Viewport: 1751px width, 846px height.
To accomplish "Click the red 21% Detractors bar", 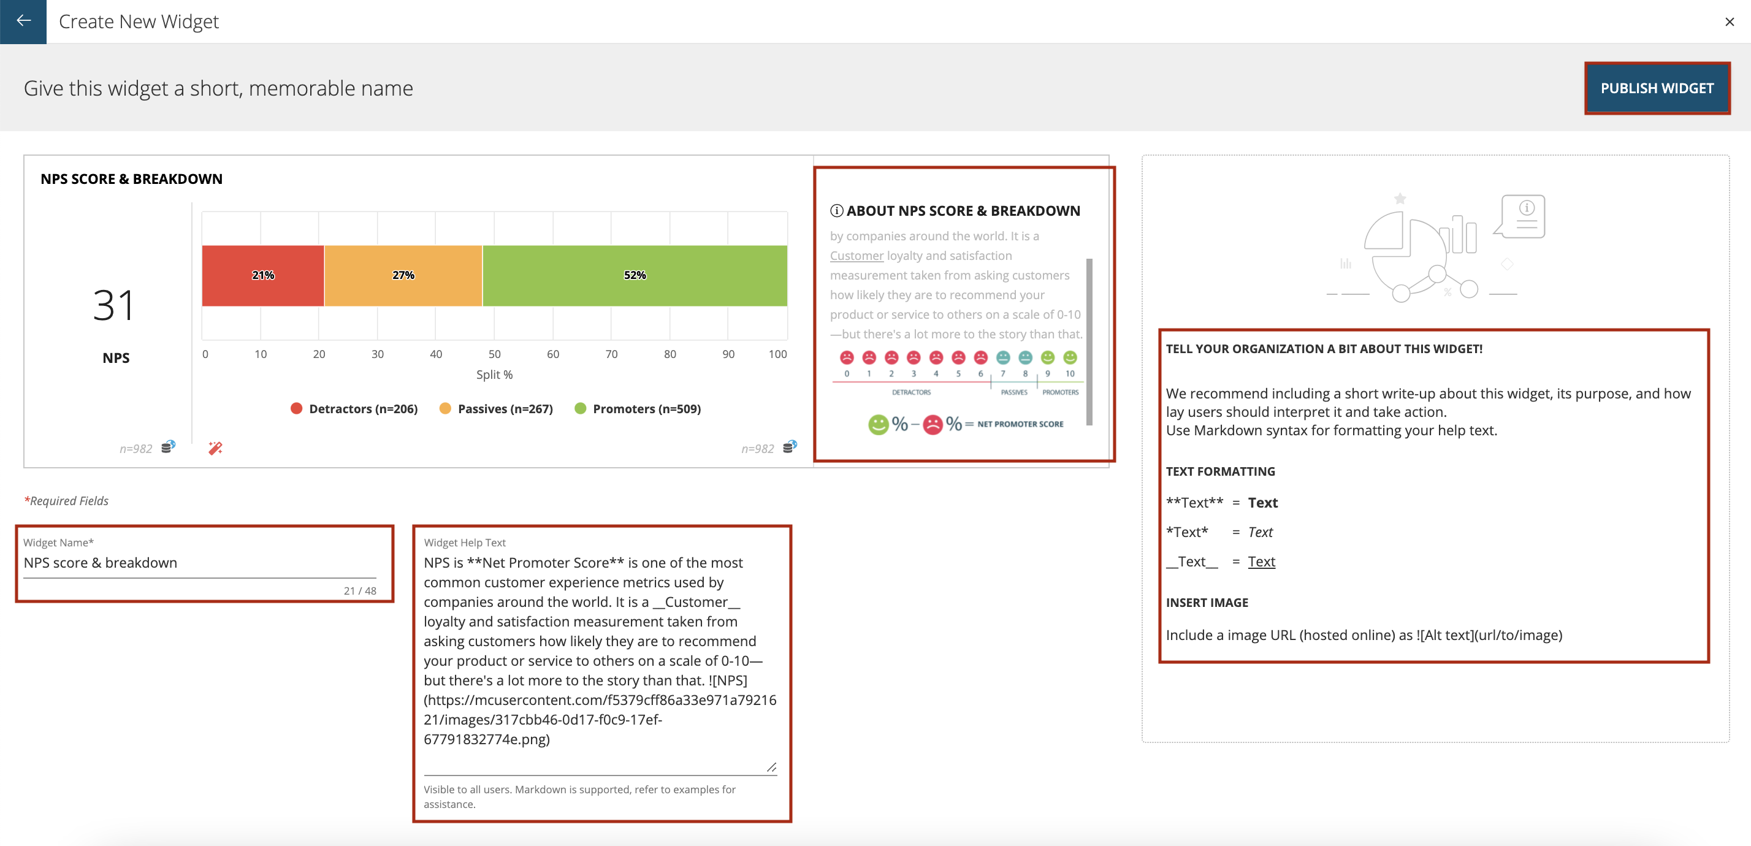I will pyautogui.click(x=263, y=275).
